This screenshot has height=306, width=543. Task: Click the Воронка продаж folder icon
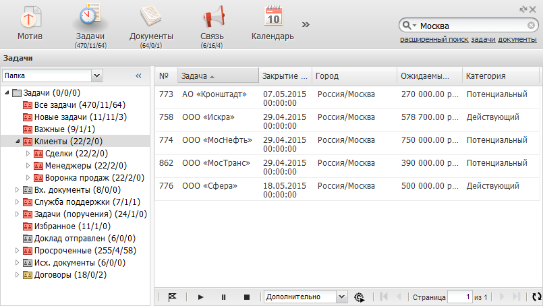tap(38, 178)
